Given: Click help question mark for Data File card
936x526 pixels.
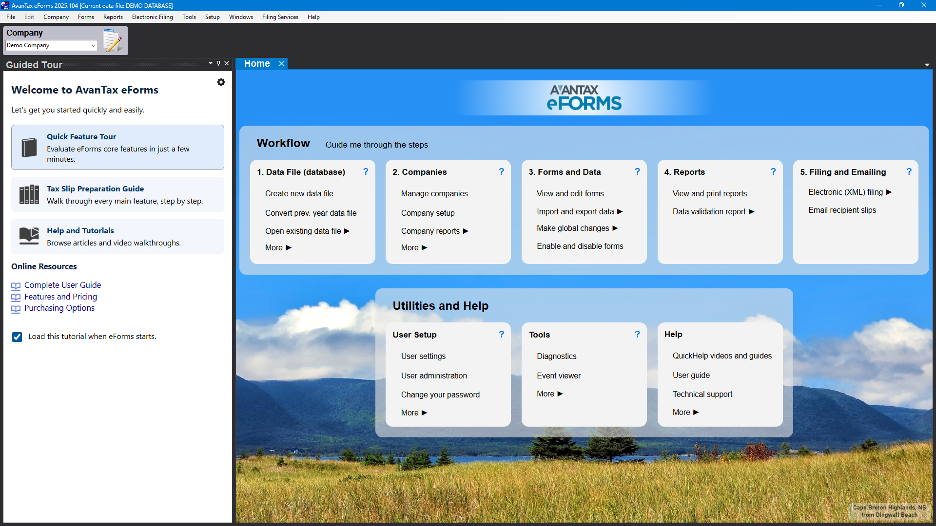Looking at the screenshot, I should pos(366,171).
